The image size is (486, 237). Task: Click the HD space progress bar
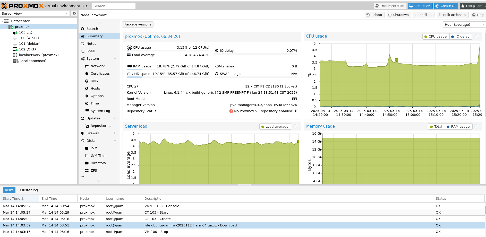point(168,77)
